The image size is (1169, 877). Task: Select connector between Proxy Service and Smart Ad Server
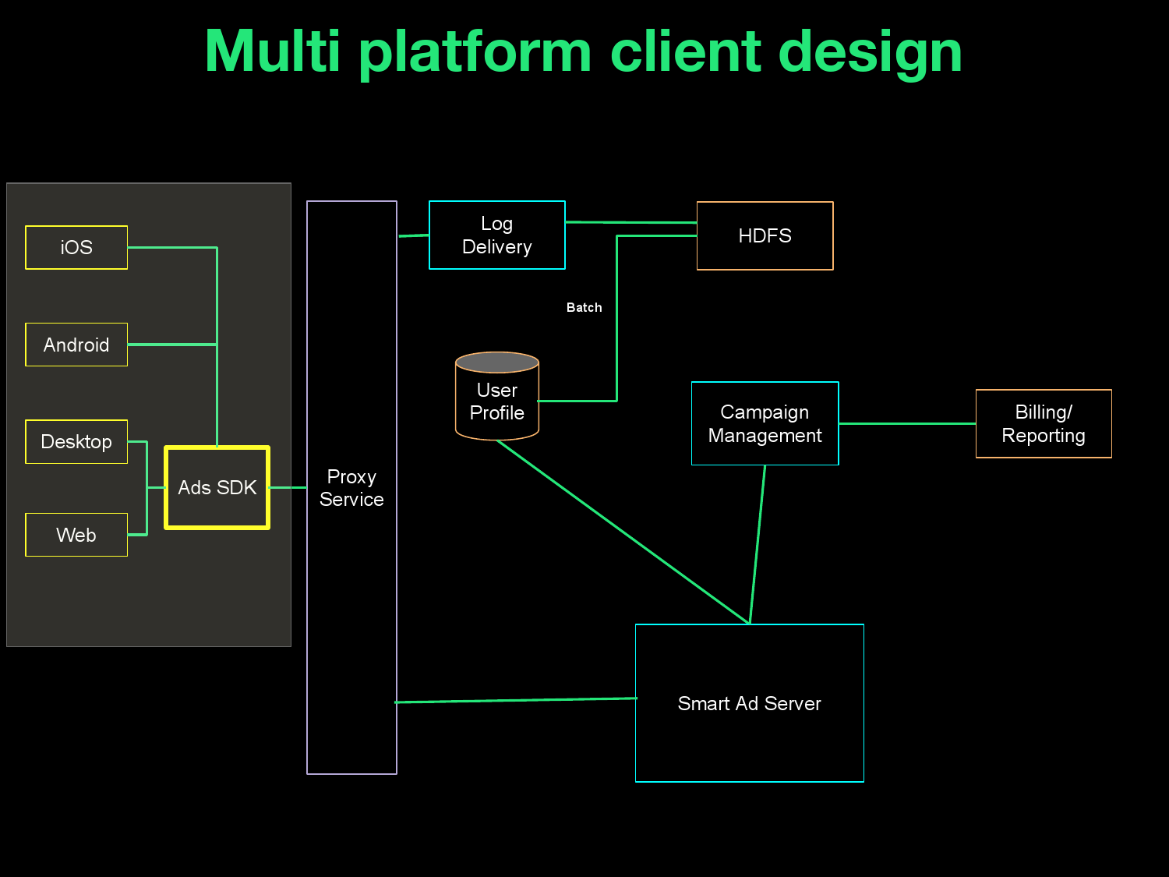coord(514,700)
